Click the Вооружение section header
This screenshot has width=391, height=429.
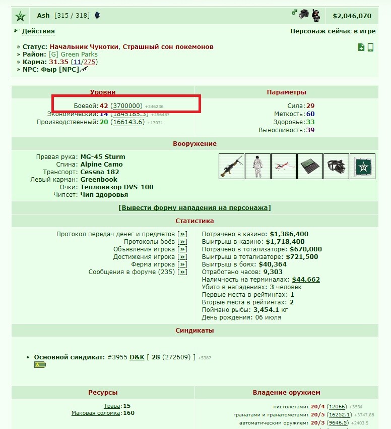[x=194, y=144]
